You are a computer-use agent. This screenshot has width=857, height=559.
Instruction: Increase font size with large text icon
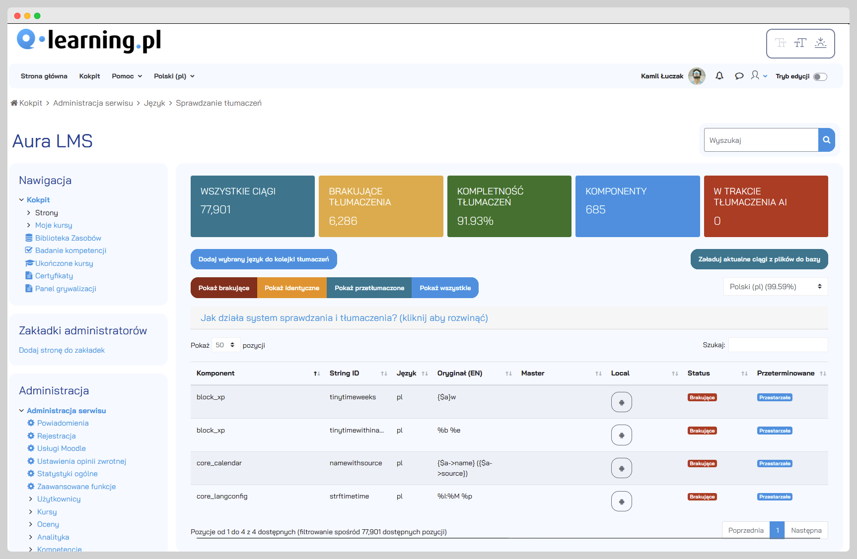[x=800, y=43]
